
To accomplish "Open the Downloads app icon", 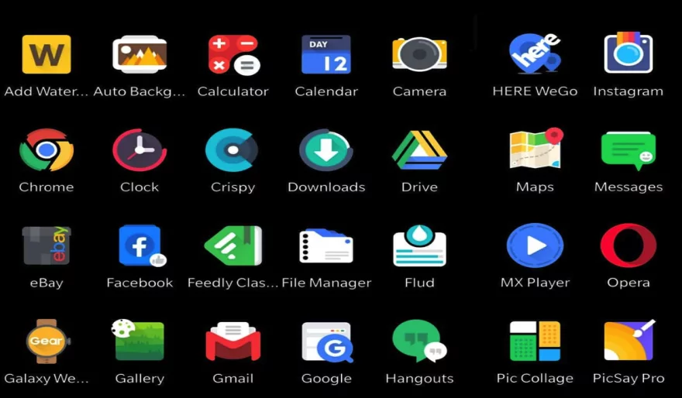I will tap(326, 150).
